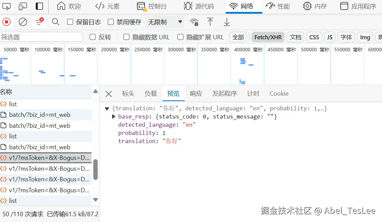Collapse the root JSON translation object
Image resolution: width=382 pixels, height=222 pixels.
pyautogui.click(x=107, y=109)
